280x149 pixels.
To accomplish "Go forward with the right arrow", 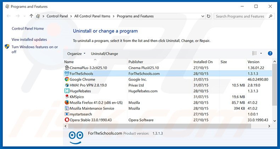I will (17, 16).
